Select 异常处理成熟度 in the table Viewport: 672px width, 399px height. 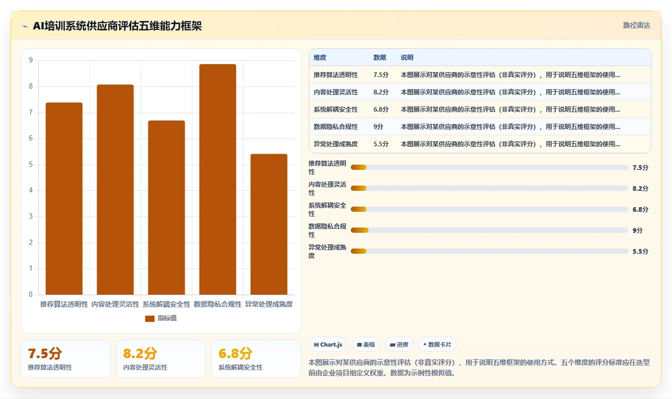pyautogui.click(x=335, y=144)
